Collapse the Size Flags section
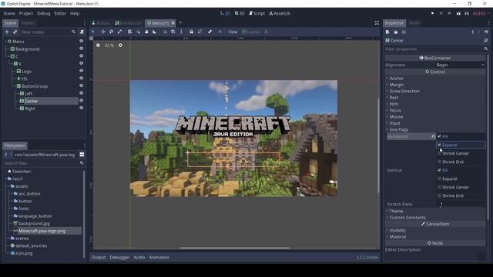This screenshot has width=493, height=277. (x=399, y=130)
